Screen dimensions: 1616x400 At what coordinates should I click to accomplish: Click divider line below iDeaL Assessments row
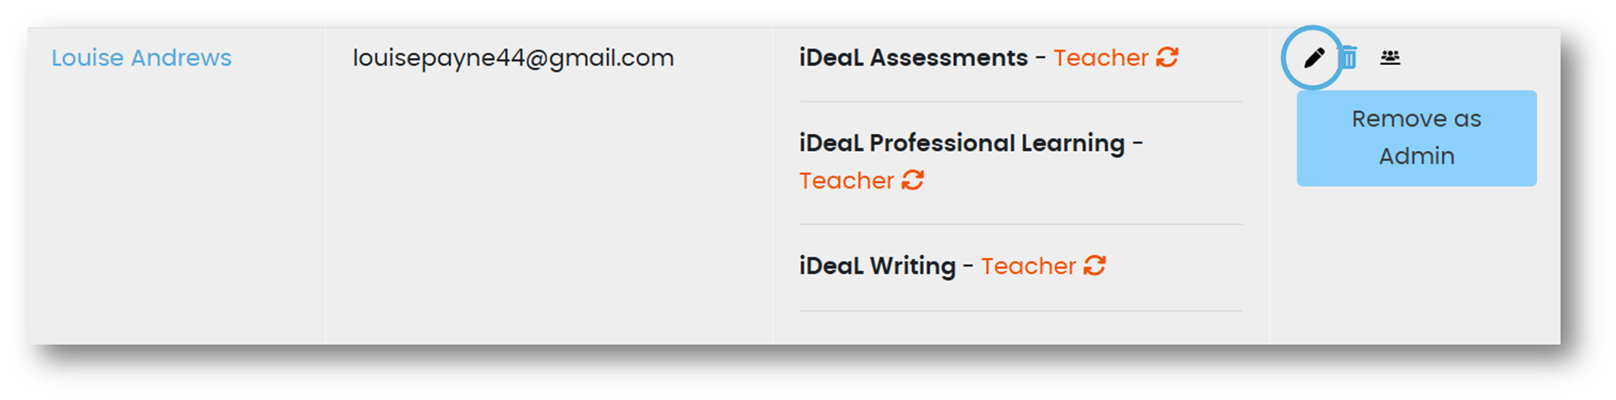[1020, 101]
